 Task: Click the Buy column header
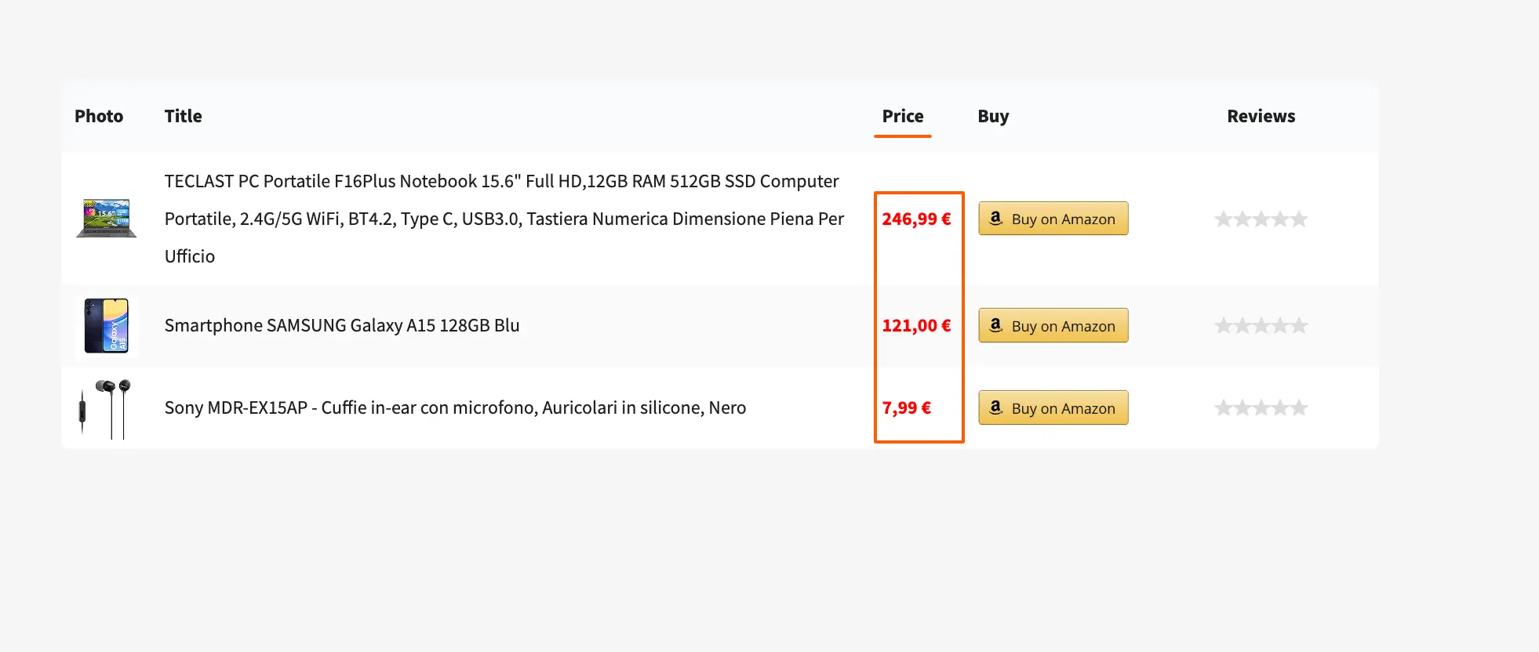pos(993,117)
